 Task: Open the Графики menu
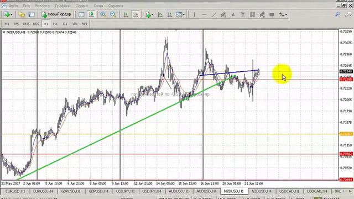coord(63,6)
